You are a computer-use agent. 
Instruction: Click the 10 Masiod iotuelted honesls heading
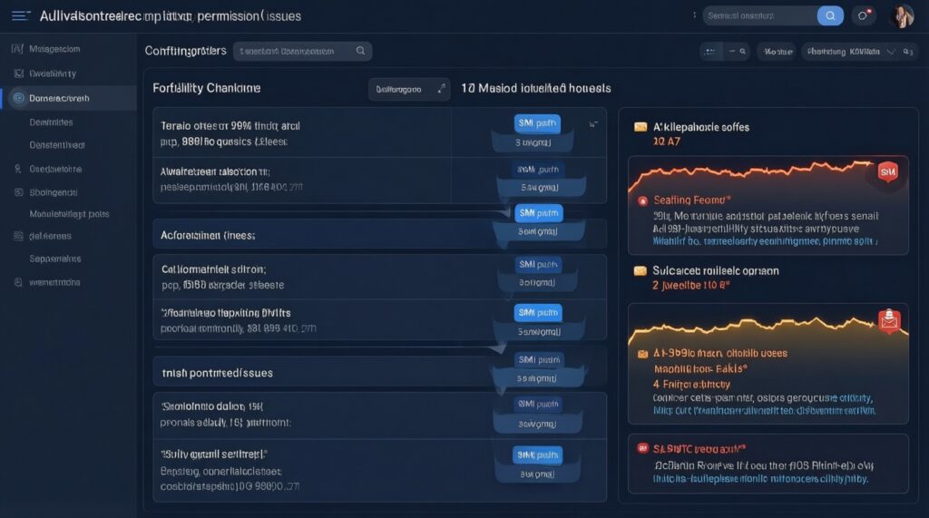[535, 88]
